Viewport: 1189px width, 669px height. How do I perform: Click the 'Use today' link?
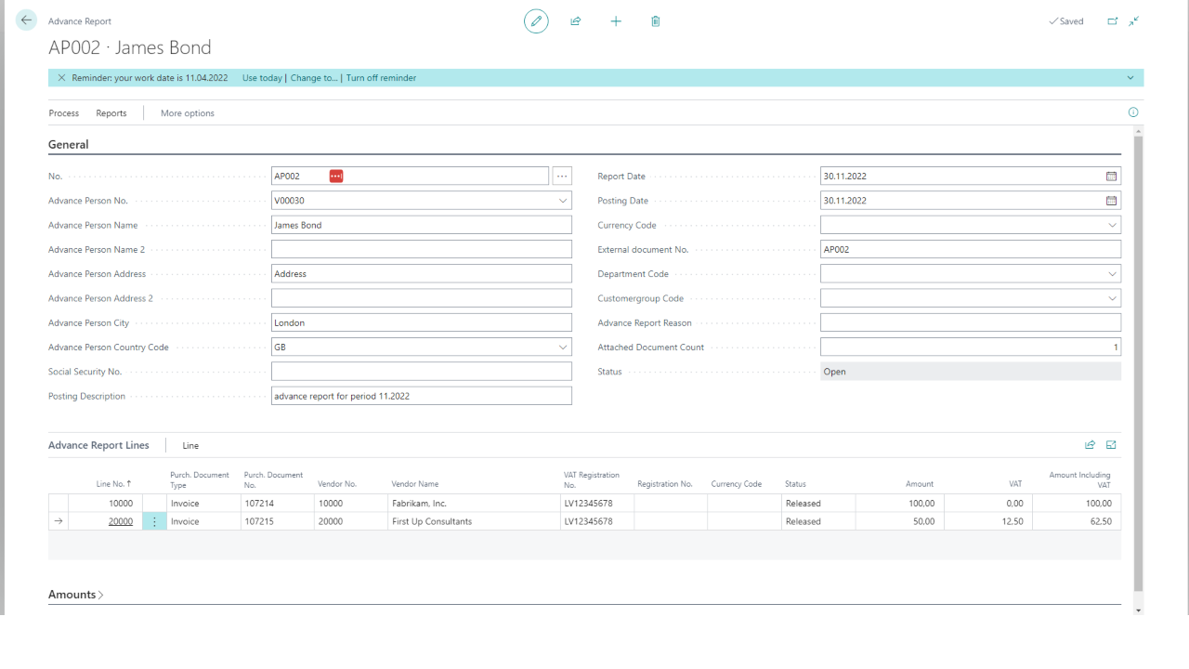pyautogui.click(x=262, y=78)
